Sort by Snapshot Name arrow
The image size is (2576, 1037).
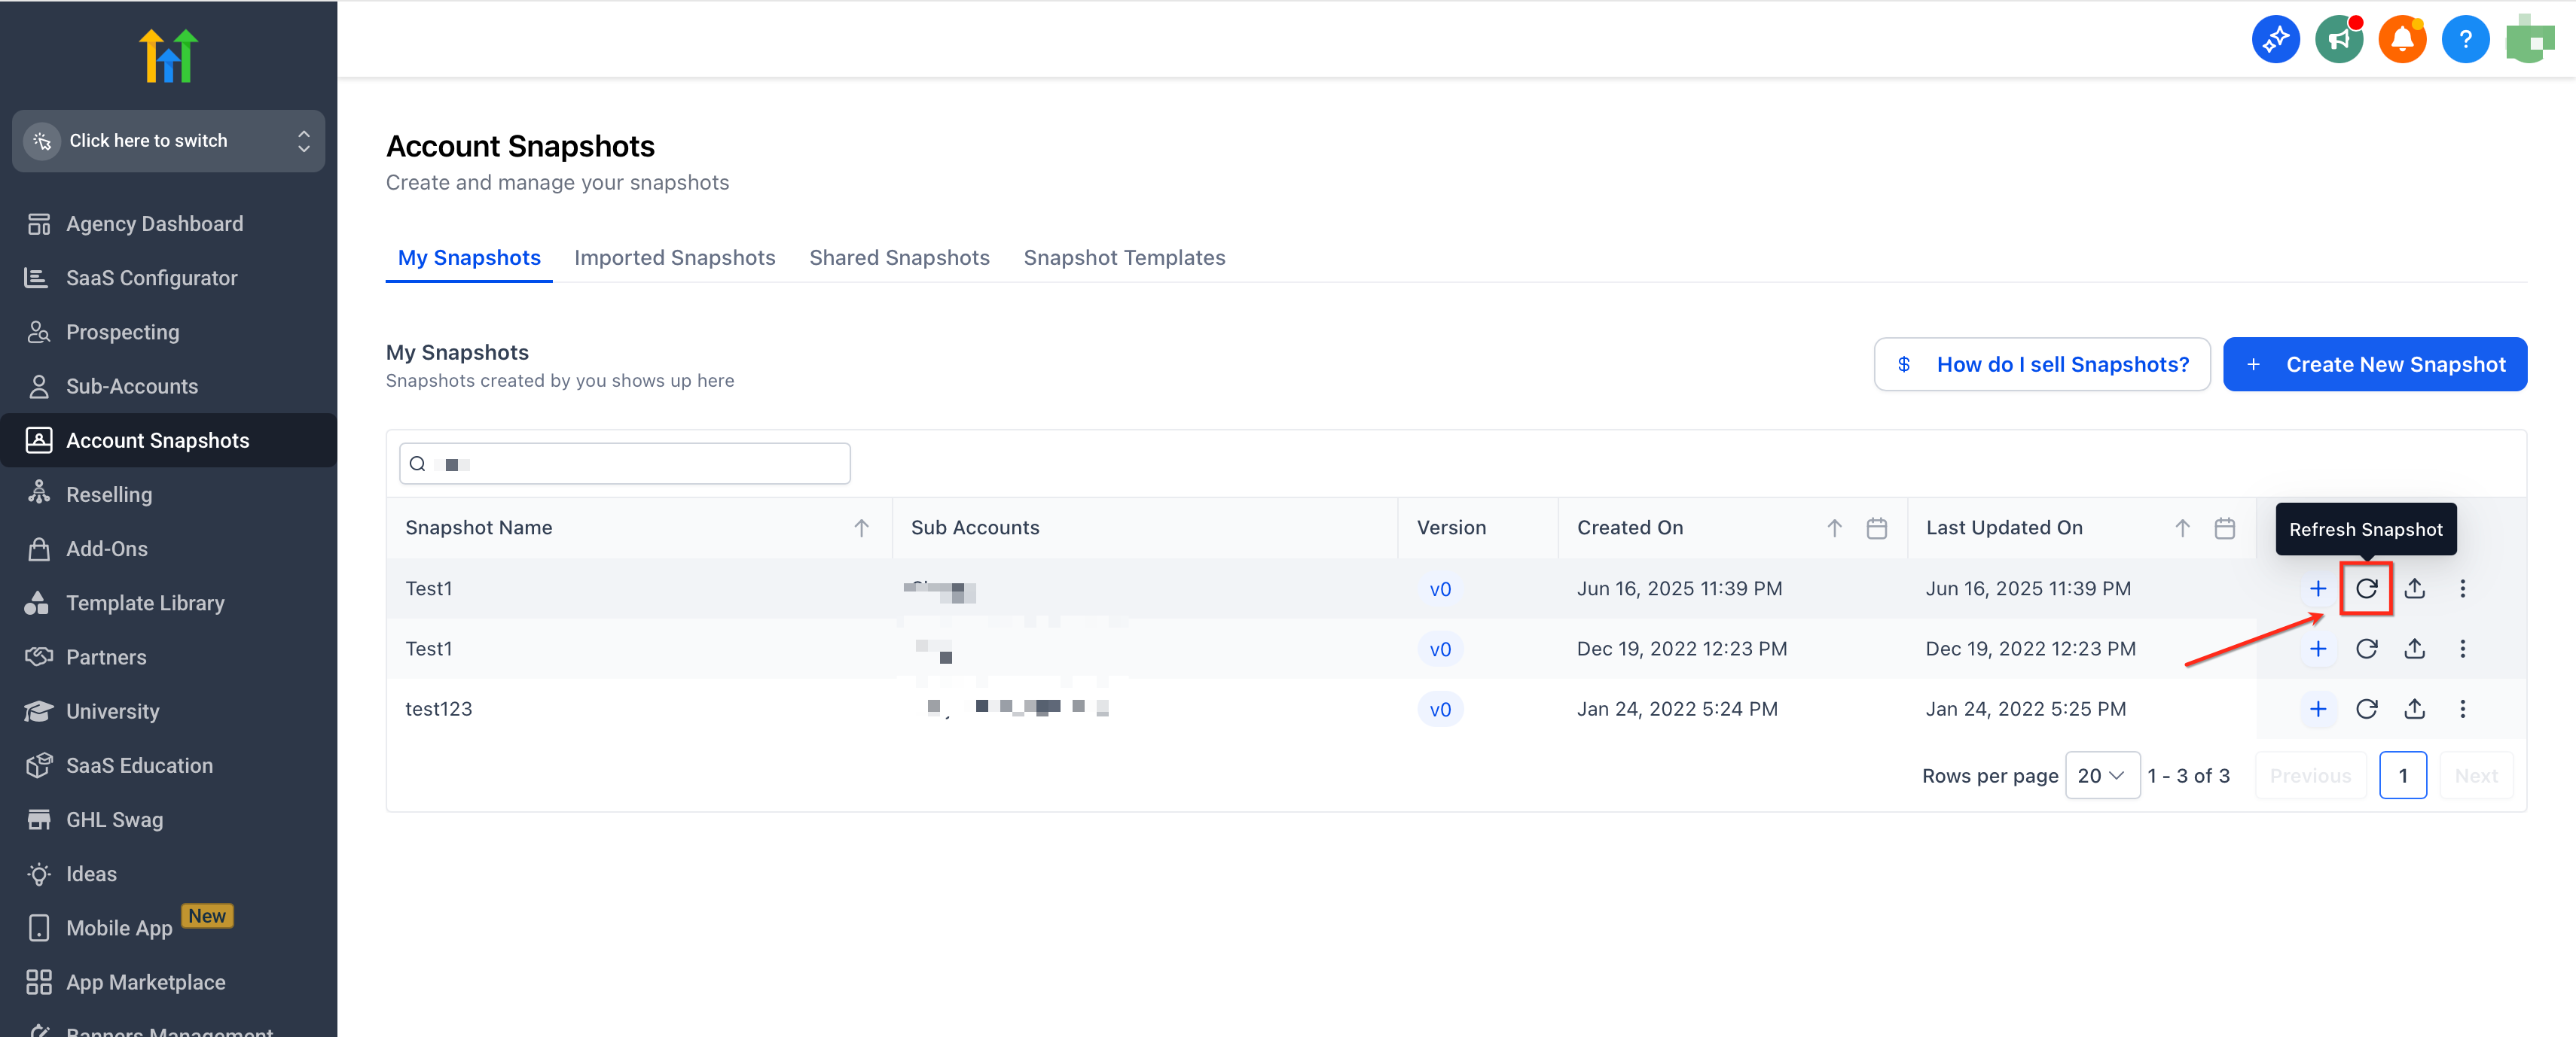(x=861, y=528)
